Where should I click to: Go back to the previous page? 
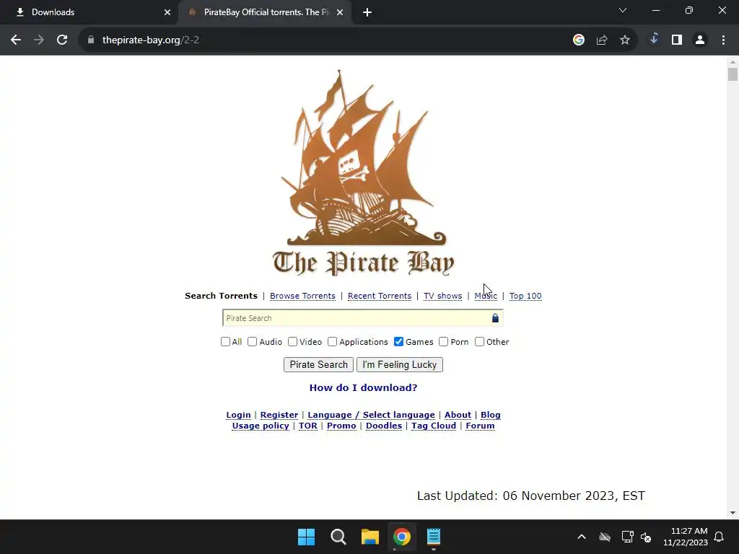click(x=16, y=40)
